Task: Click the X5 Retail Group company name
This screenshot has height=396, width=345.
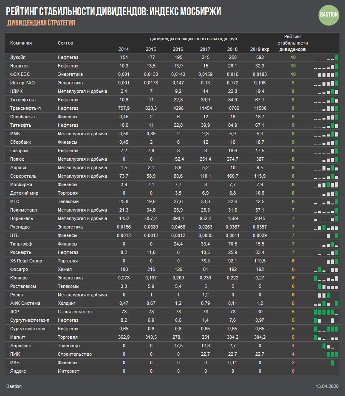Action: [x=26, y=261]
